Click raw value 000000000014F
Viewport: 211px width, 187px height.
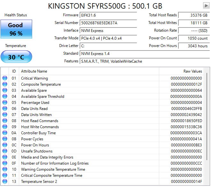pyautogui.click(x=186, y=181)
